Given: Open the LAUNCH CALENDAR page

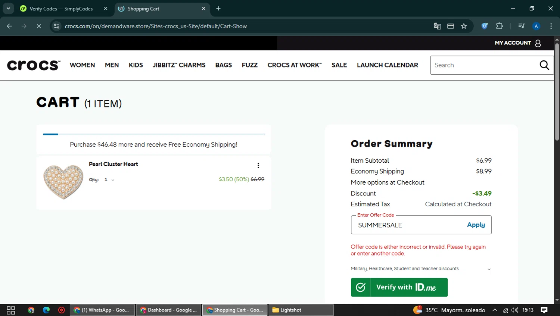Looking at the screenshot, I should (x=388, y=65).
